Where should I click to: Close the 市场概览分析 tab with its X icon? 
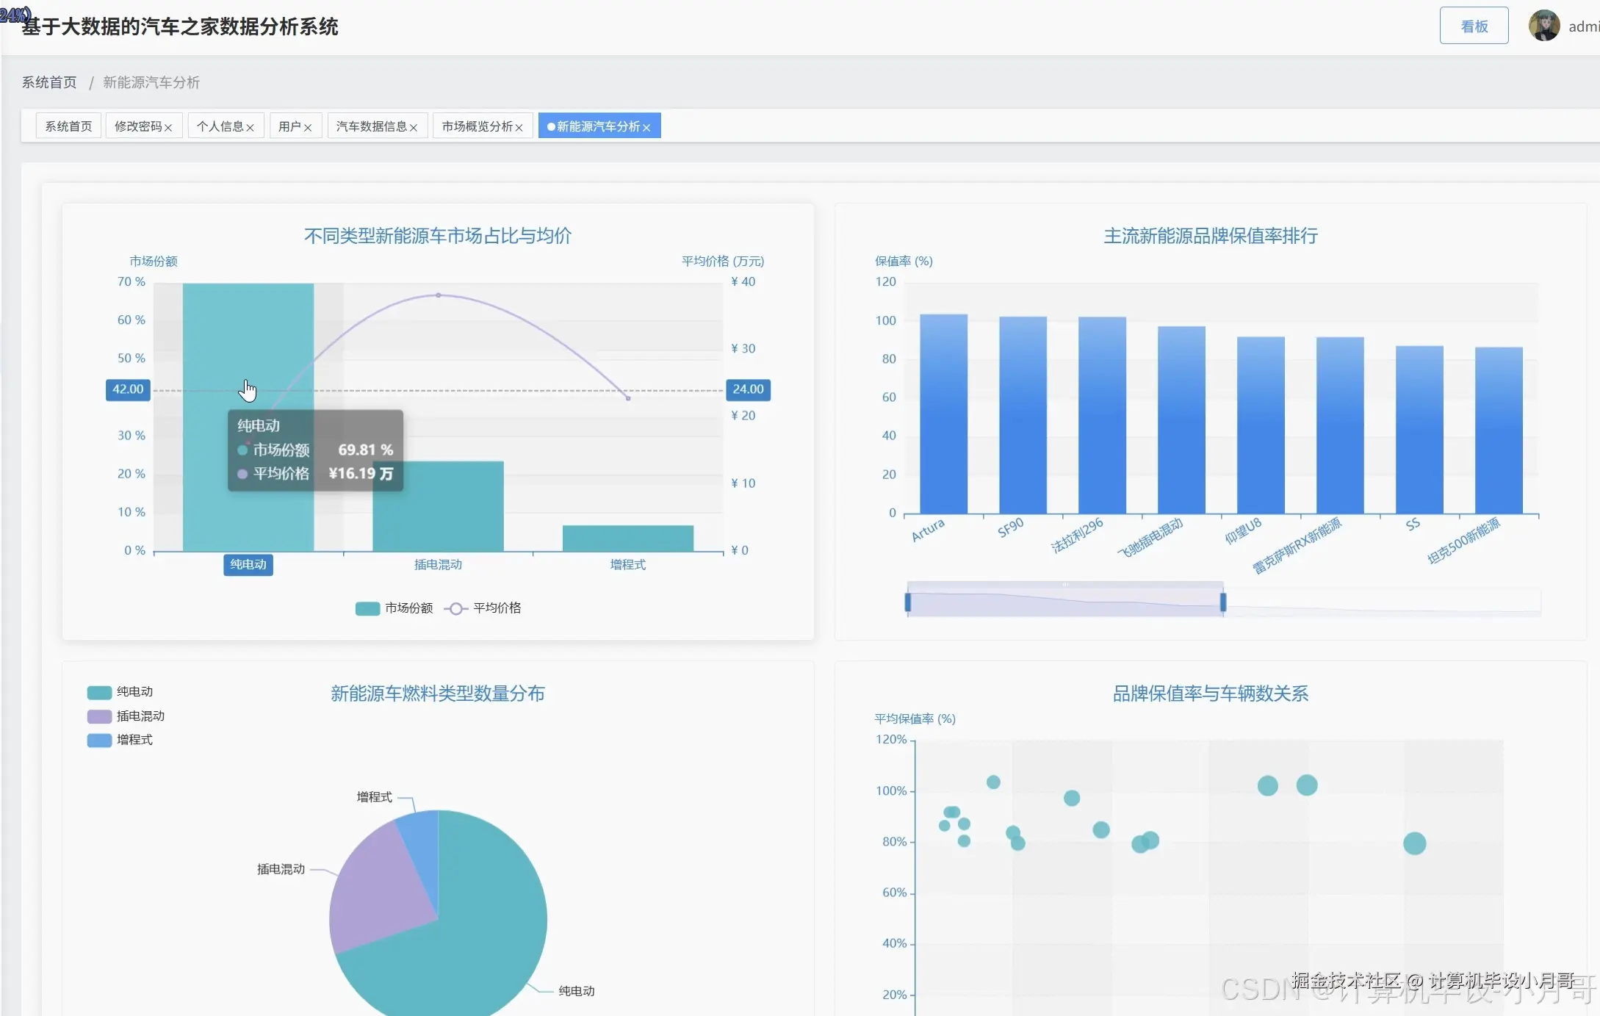pyautogui.click(x=519, y=128)
